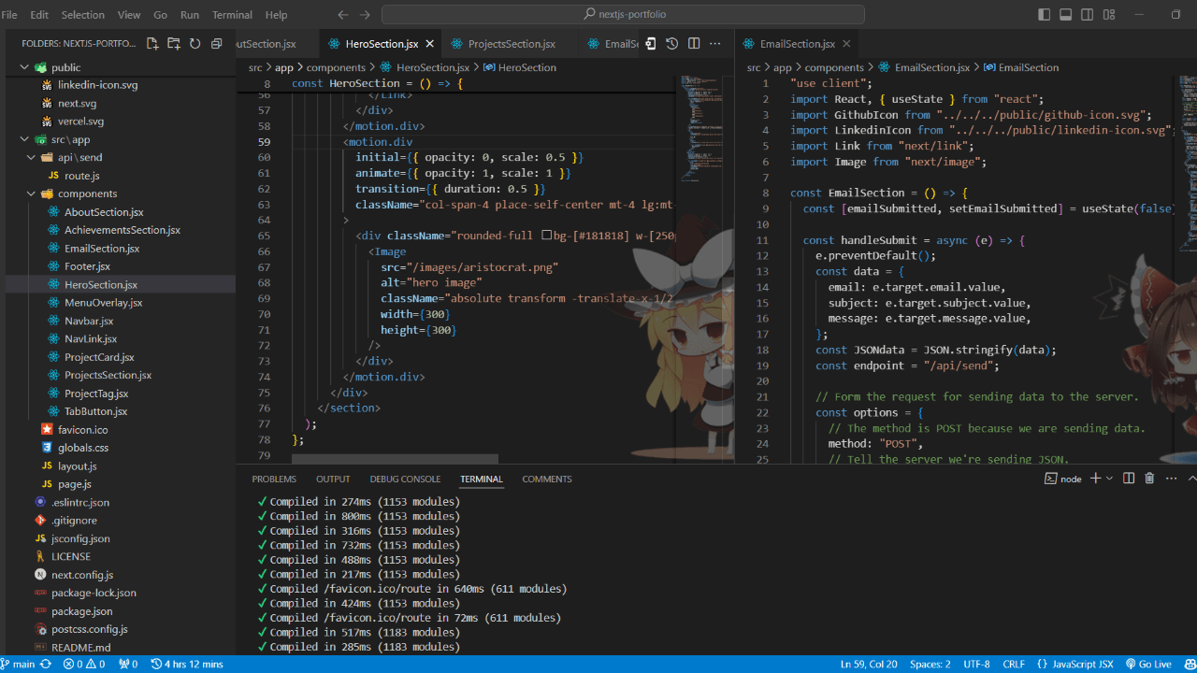Open more terminal panel actions
The width and height of the screenshot is (1197, 673).
[x=1169, y=479]
